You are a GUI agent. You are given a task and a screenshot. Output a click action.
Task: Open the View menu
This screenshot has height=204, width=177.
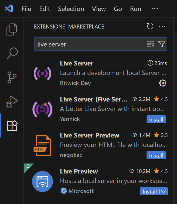point(99,9)
